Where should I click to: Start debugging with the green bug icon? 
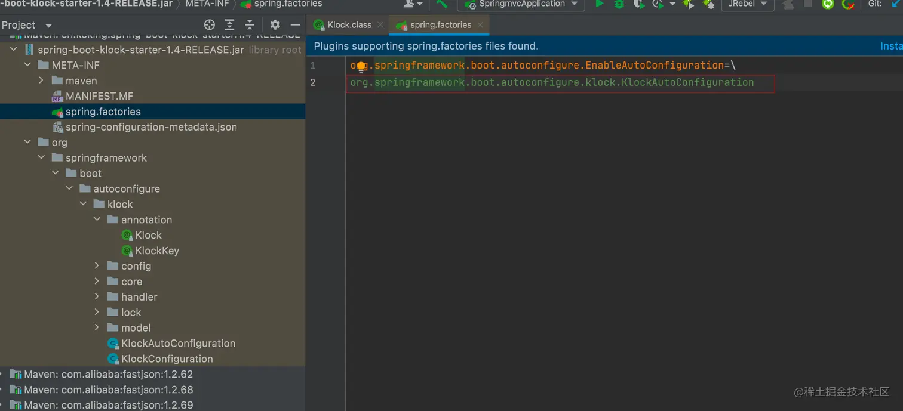pyautogui.click(x=619, y=4)
